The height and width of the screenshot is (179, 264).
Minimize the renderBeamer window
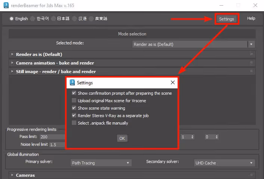221,5
